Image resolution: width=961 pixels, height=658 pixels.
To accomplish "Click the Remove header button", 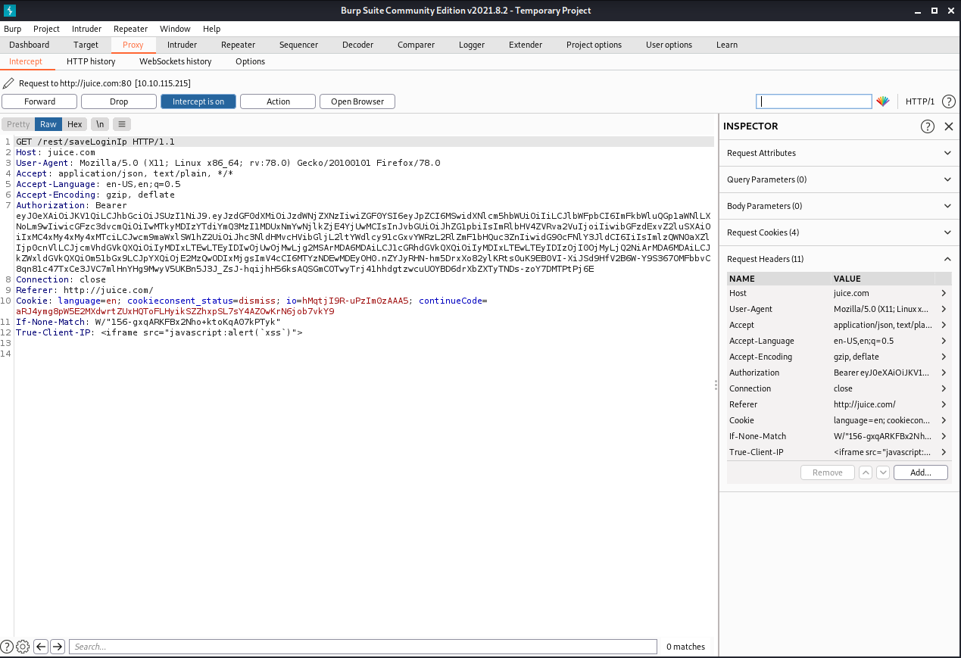I will [x=828, y=472].
